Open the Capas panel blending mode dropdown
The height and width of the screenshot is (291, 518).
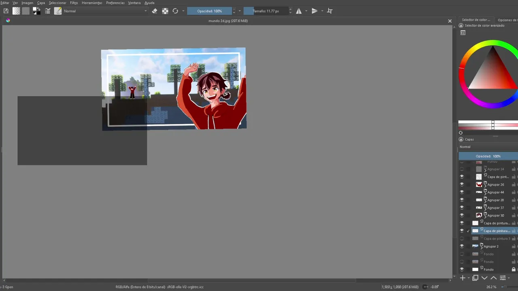(488, 147)
